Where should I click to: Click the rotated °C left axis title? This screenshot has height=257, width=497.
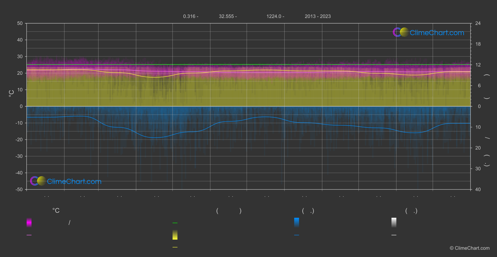(x=11, y=93)
